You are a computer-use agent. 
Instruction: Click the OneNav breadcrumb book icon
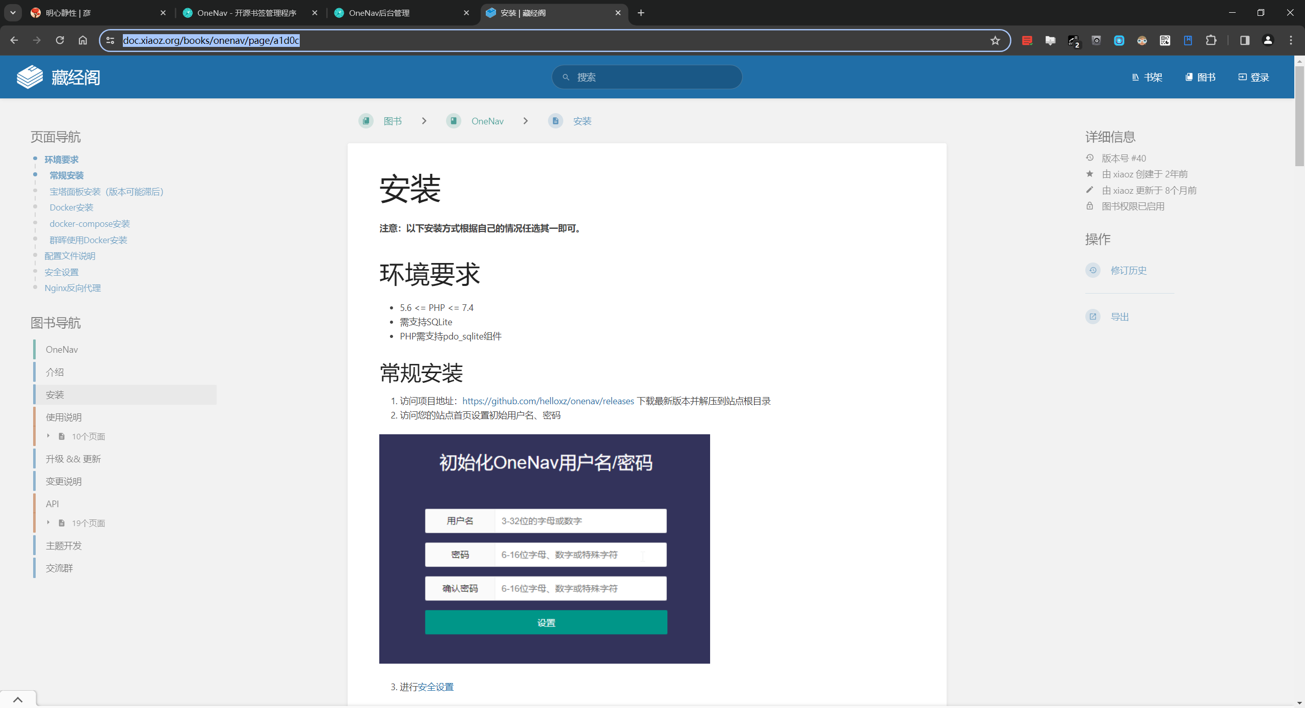tap(454, 121)
